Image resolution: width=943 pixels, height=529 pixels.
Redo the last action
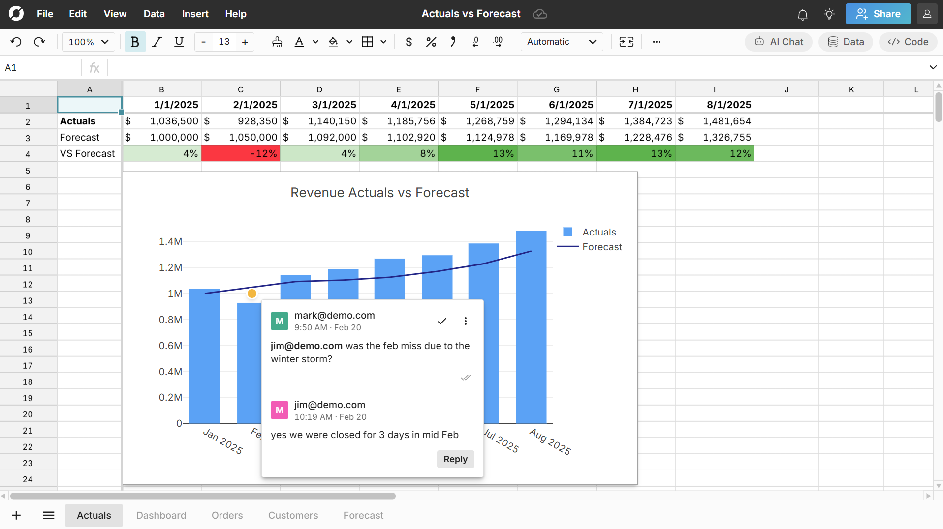coord(39,42)
